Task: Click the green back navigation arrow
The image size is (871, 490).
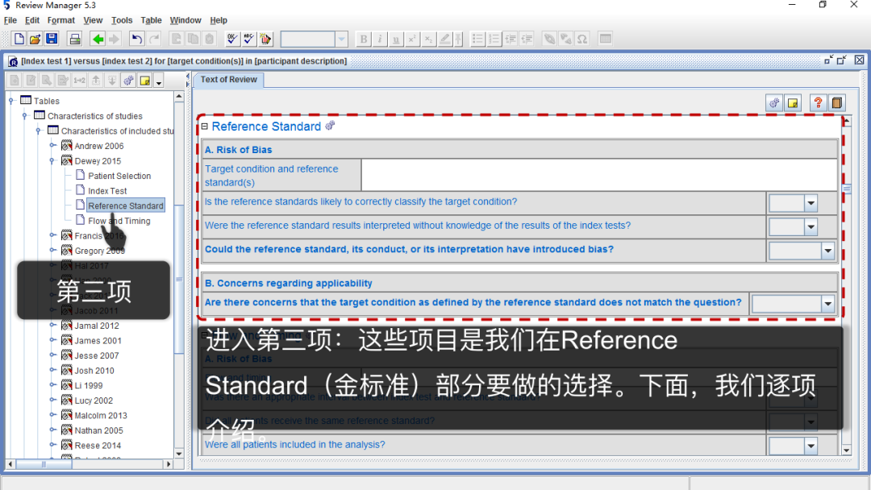Action: click(97, 39)
